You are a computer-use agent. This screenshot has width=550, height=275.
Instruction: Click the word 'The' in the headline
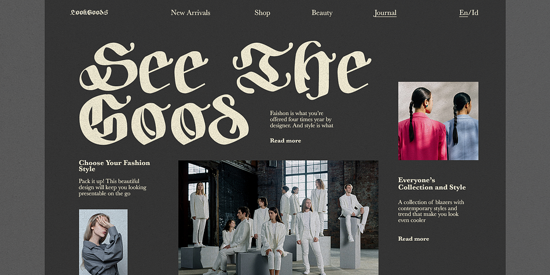click(302, 68)
